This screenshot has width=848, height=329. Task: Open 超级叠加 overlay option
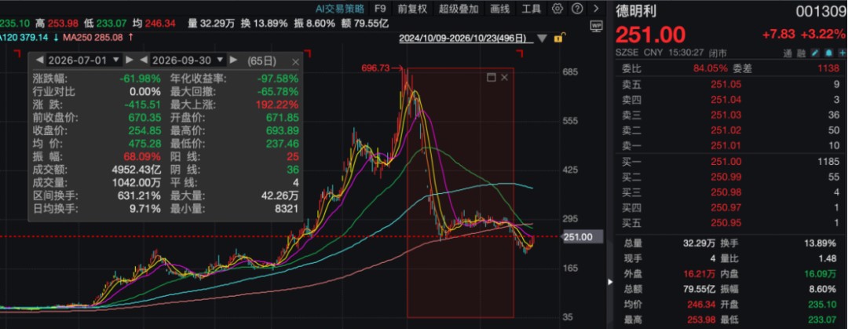(x=459, y=9)
